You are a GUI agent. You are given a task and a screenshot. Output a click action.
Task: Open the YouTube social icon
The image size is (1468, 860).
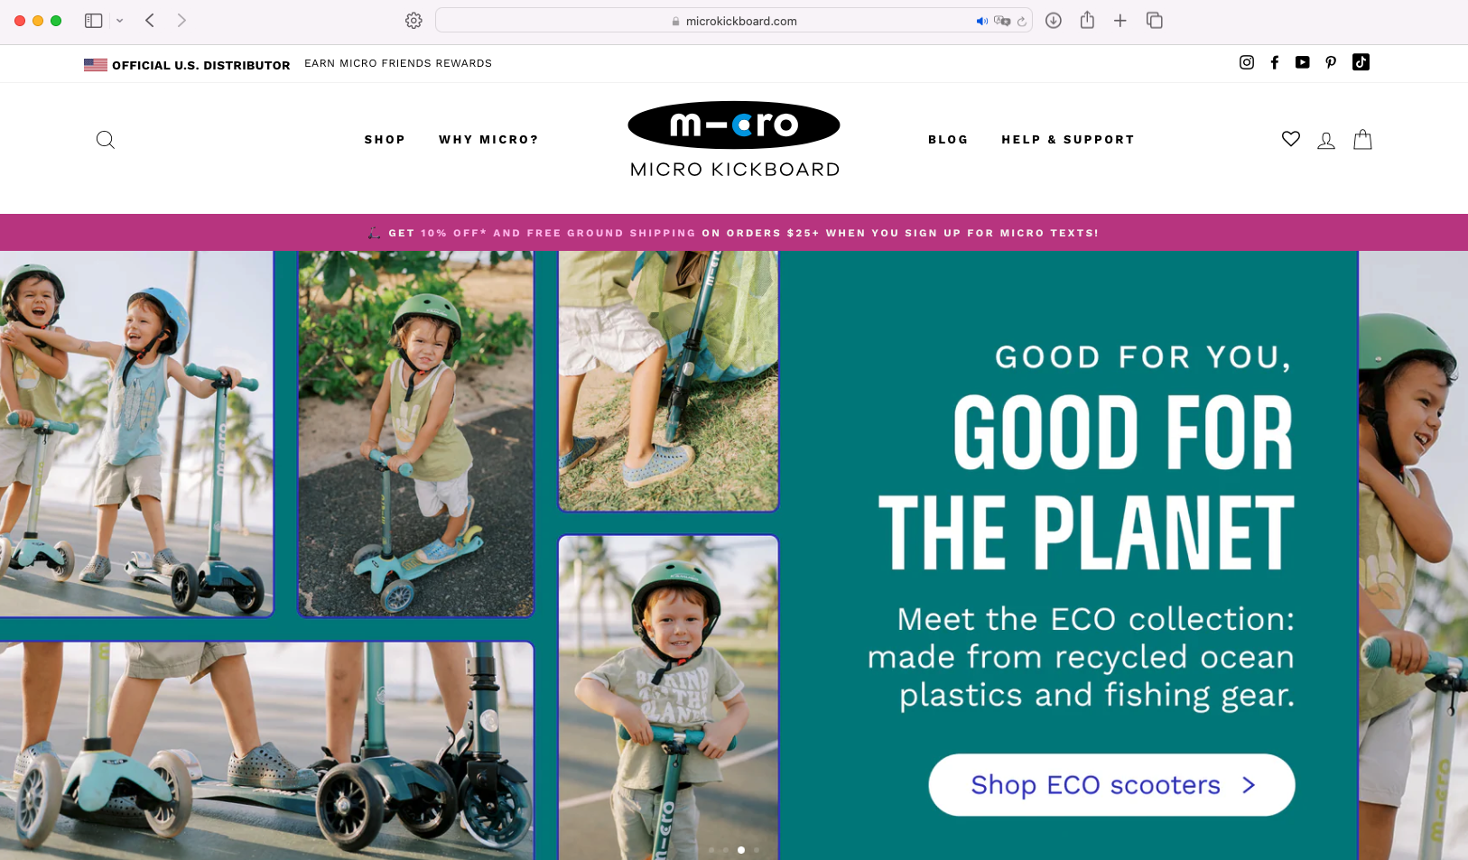click(x=1302, y=62)
